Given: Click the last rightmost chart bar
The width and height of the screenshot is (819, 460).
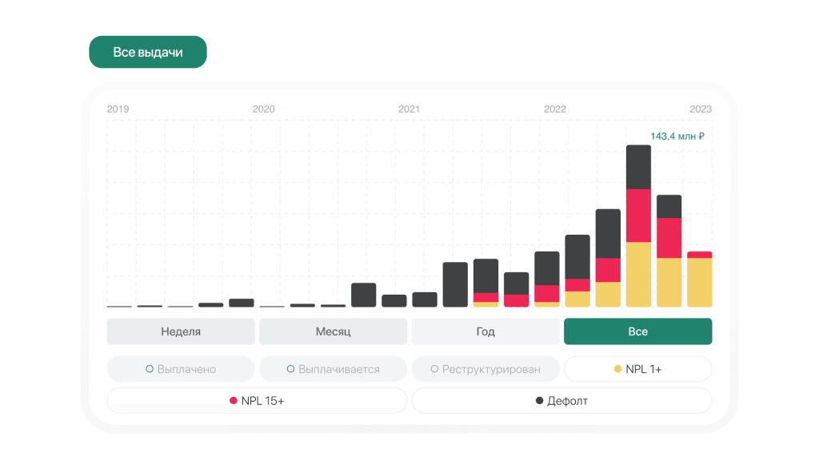Looking at the screenshot, I should 699,280.
